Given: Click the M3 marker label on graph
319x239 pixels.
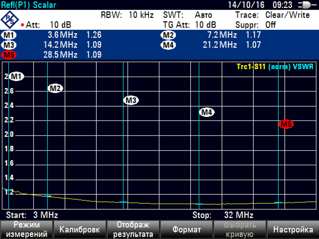Looking at the screenshot, I should coord(131,101).
